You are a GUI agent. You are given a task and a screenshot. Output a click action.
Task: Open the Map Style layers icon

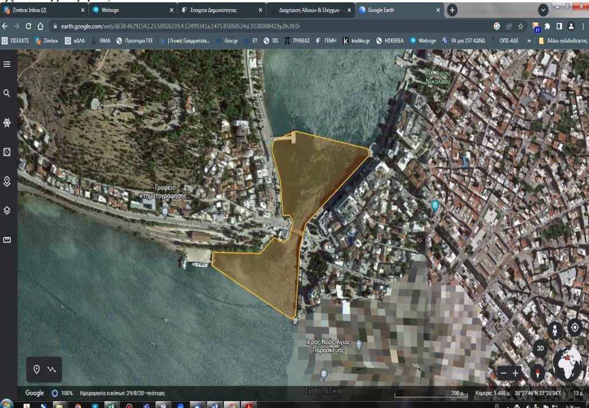pos(7,211)
